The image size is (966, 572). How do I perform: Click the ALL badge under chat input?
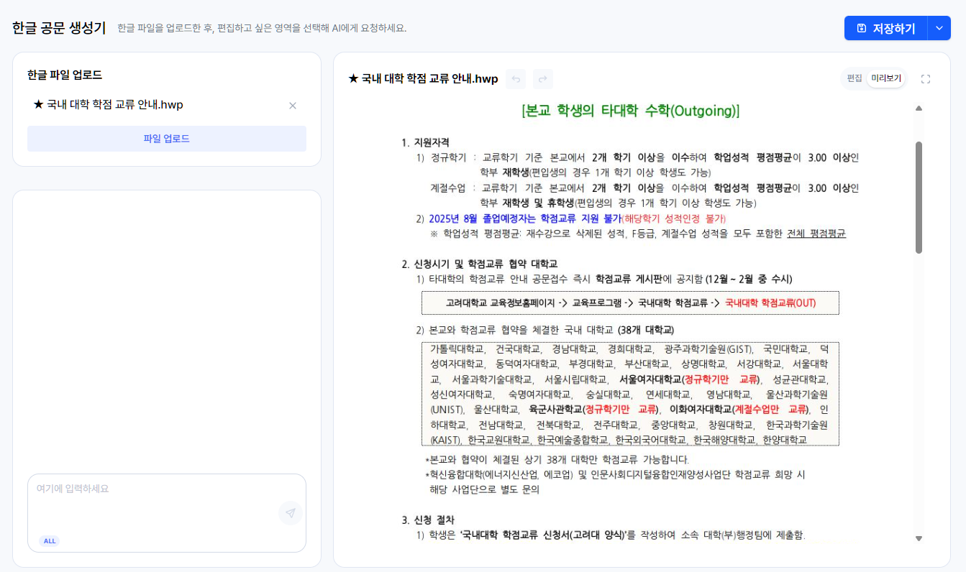tap(49, 541)
